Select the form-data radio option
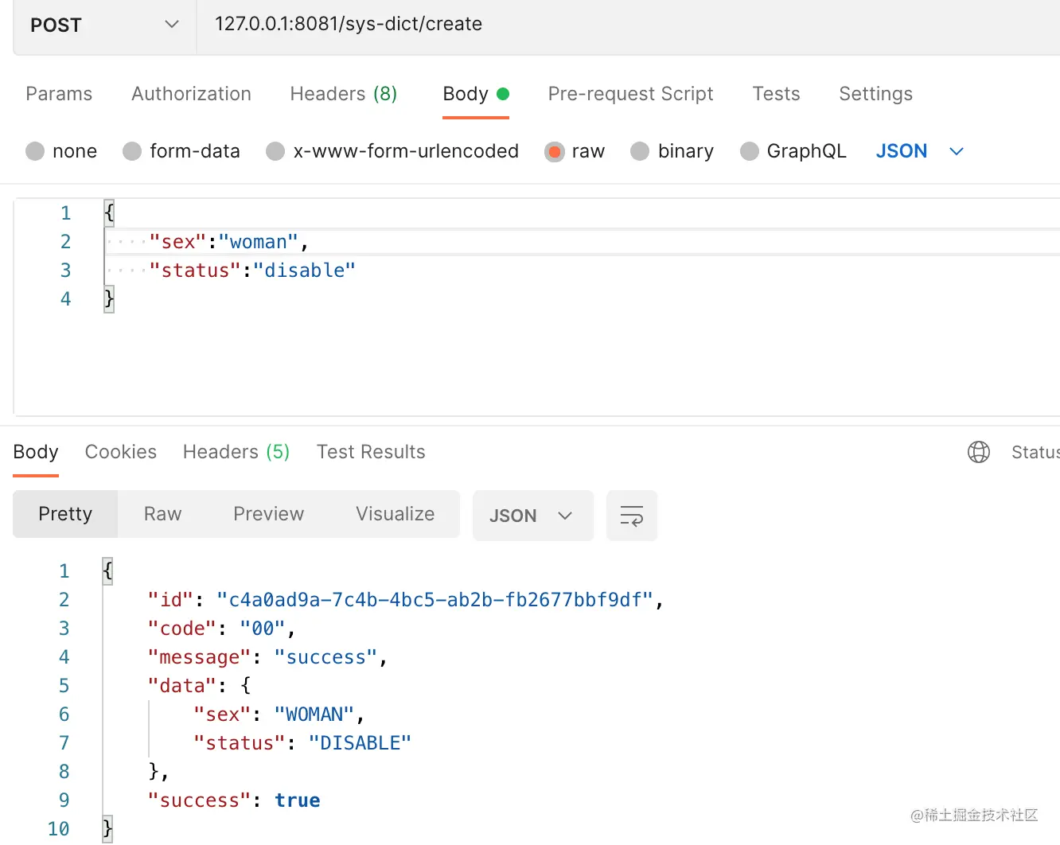The height and width of the screenshot is (845, 1060). pyautogui.click(x=132, y=151)
